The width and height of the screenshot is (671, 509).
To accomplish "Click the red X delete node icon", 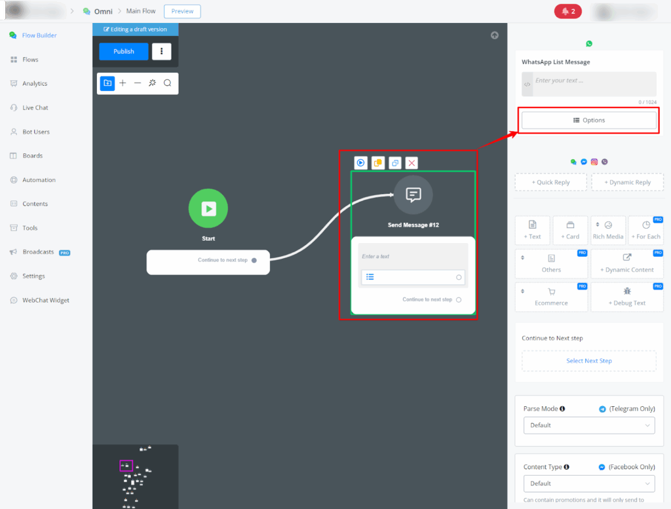I will click(x=412, y=163).
